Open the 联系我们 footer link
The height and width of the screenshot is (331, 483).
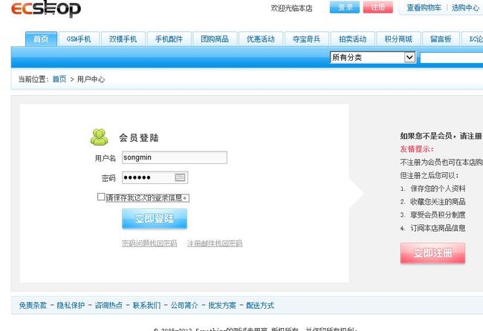146,306
